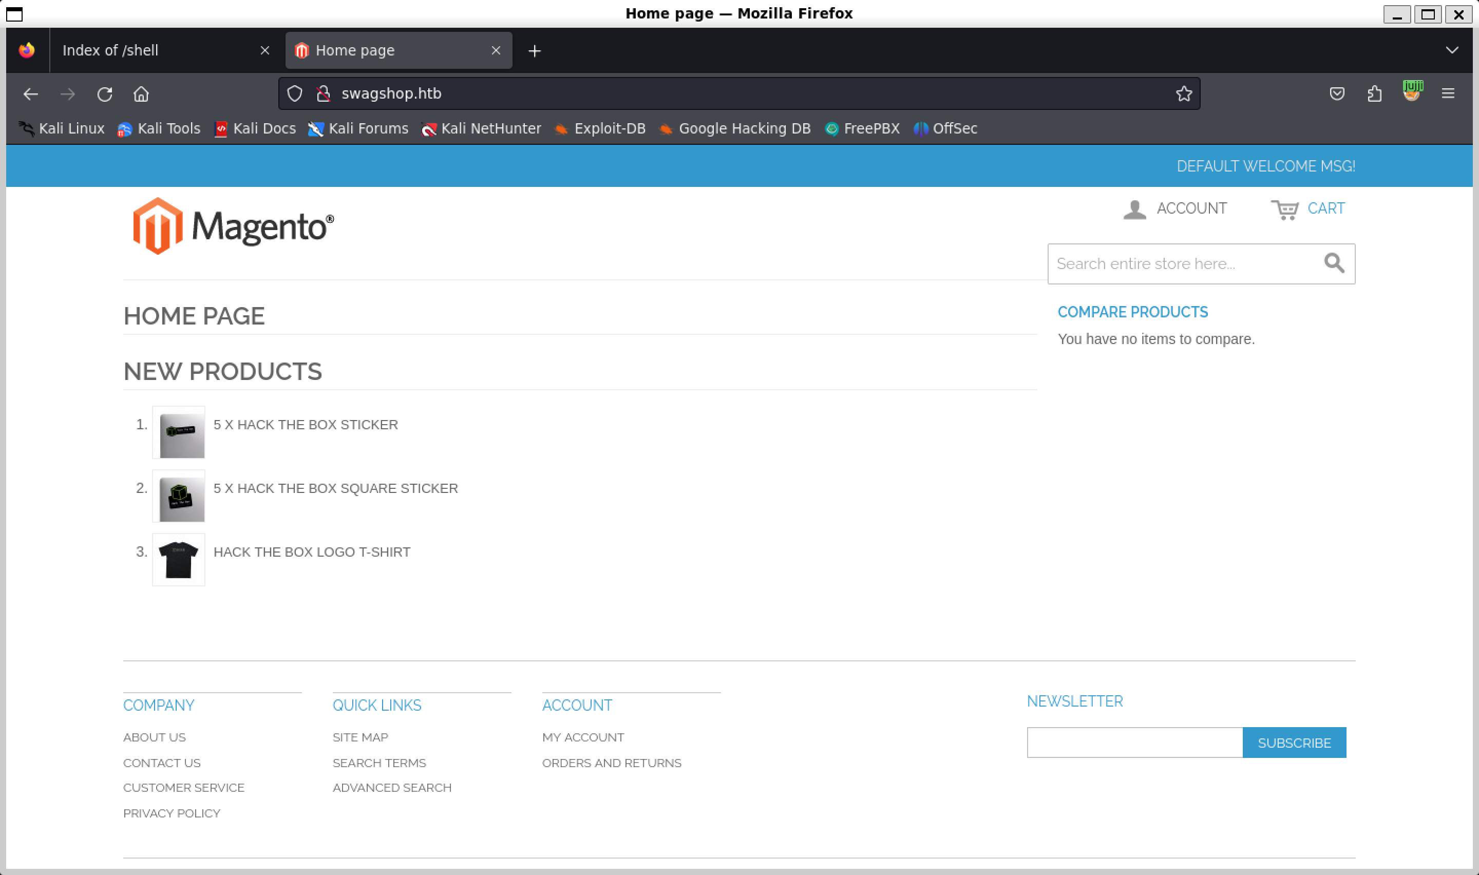Click the Hack The Box T-shirt thumbnail
This screenshot has width=1479, height=875.
[x=179, y=560]
